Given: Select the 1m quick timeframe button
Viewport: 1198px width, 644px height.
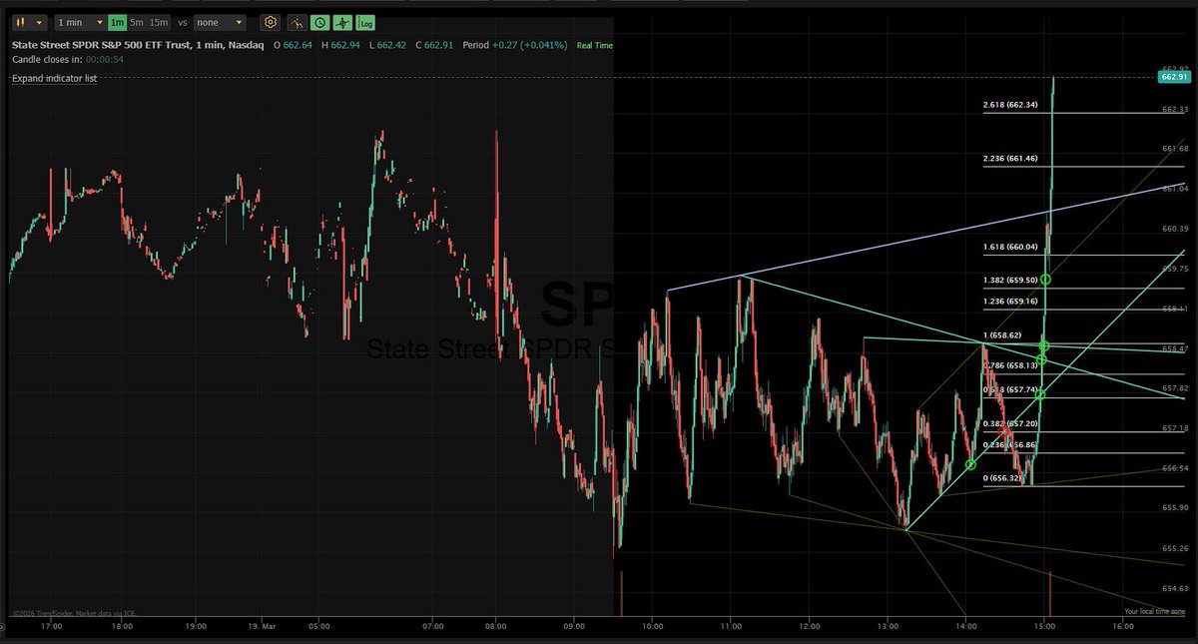Looking at the screenshot, I should pyautogui.click(x=117, y=22).
